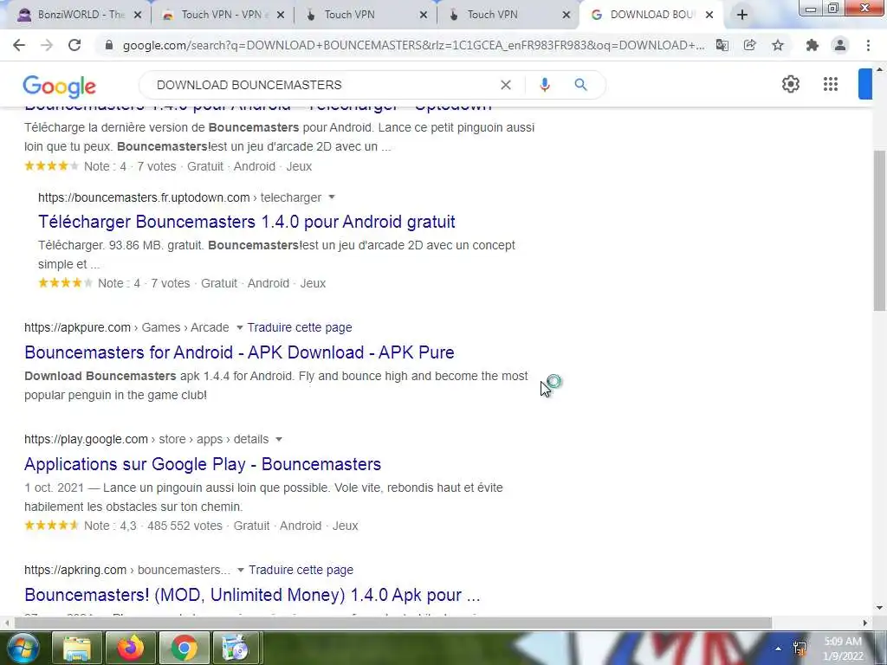887x665 pixels.
Task: Click the vertical scrollbar thumb
Action: pos(879,230)
